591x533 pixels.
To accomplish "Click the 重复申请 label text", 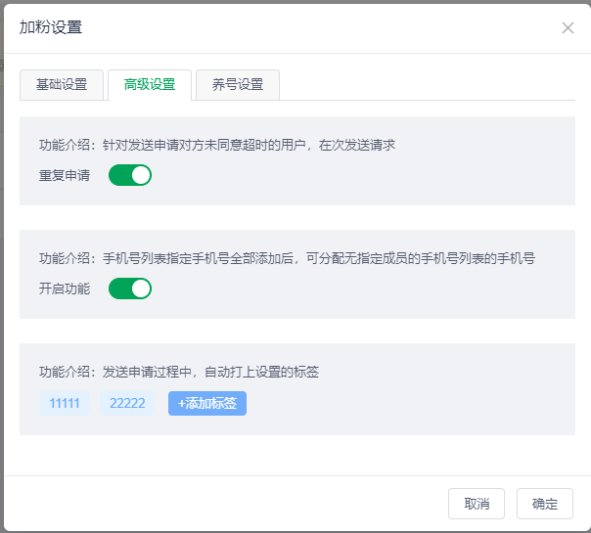I will [65, 176].
